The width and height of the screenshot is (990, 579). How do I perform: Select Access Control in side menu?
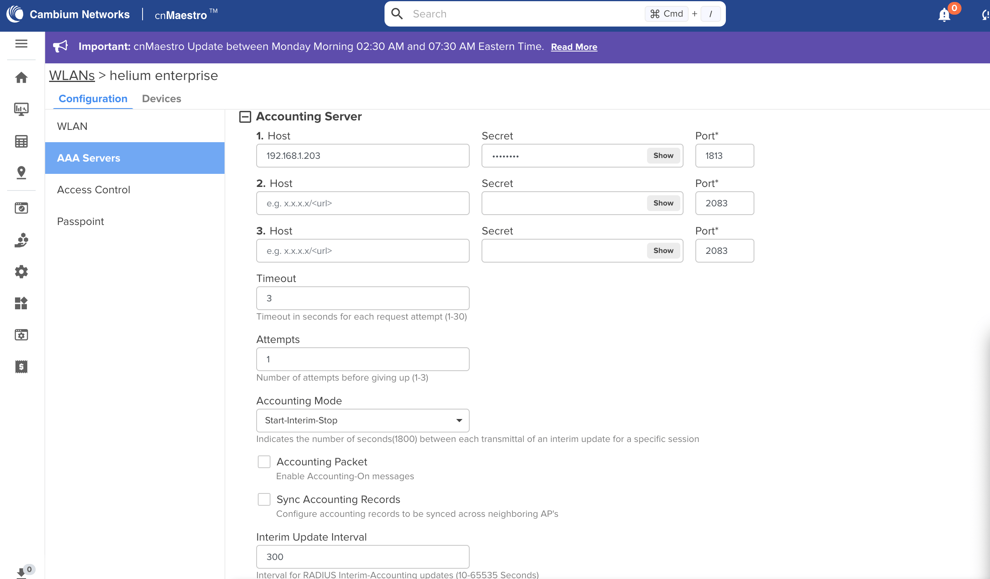[93, 190]
